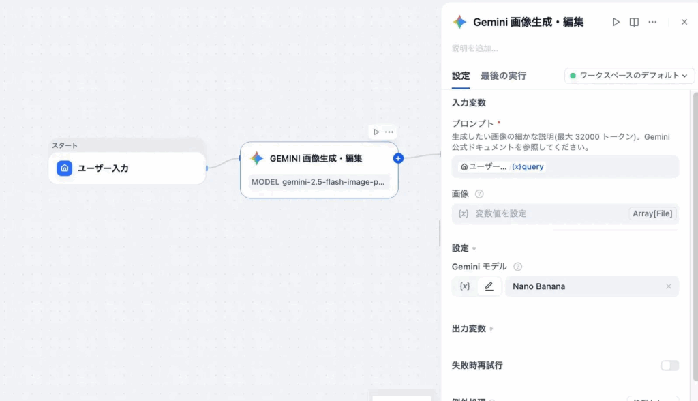Collapse the 設定 section disclosure arrow

point(474,248)
